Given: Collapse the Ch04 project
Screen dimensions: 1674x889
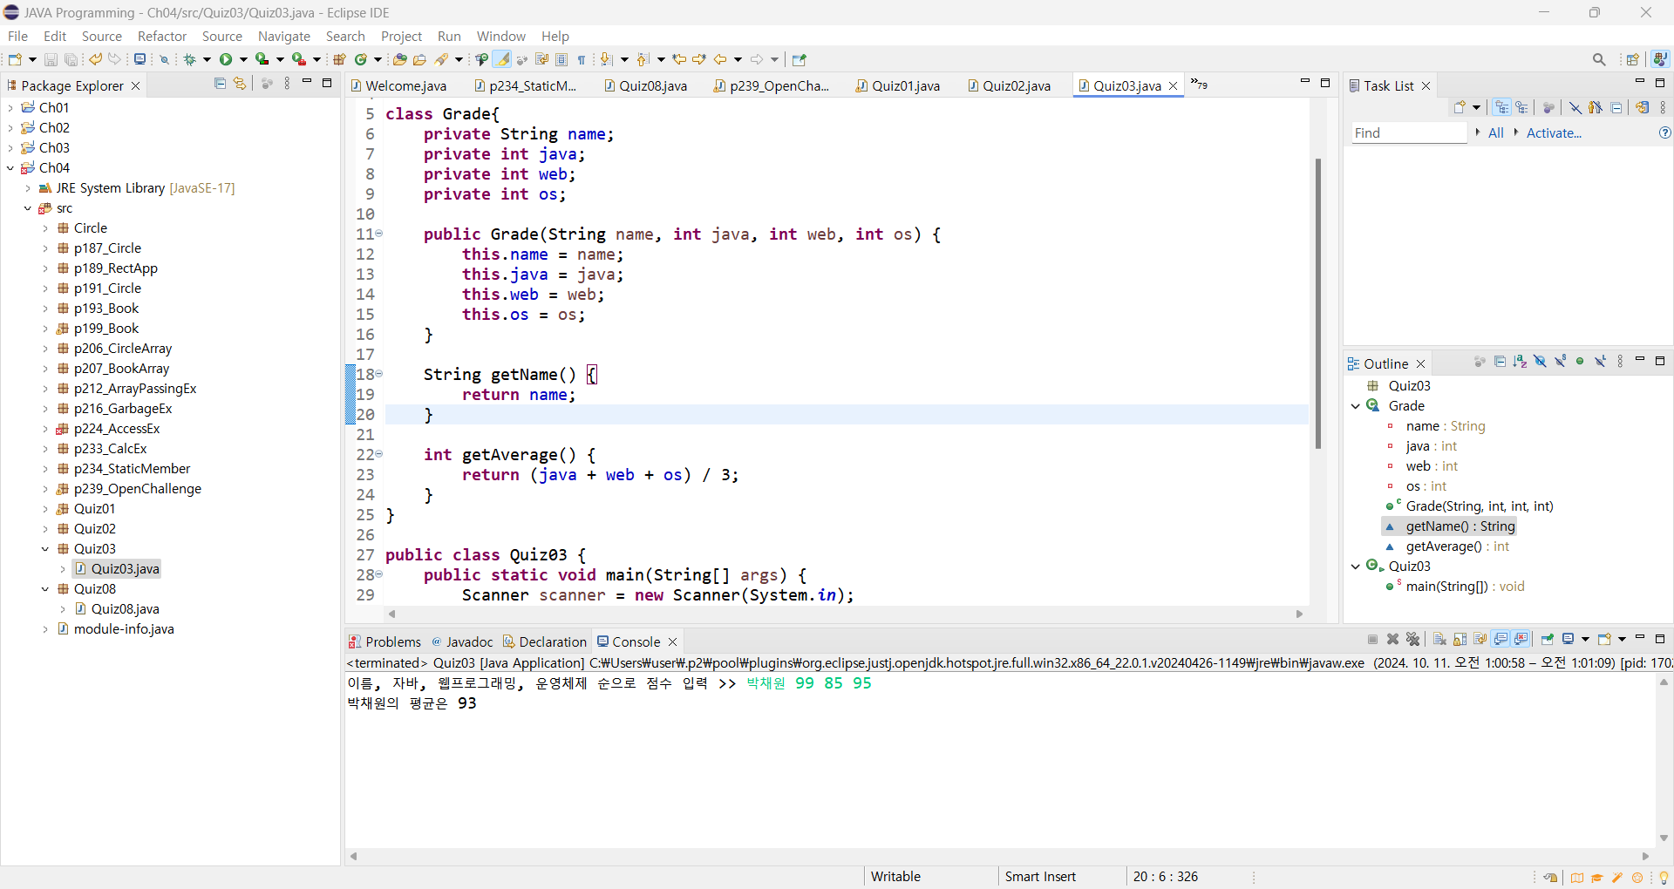Looking at the screenshot, I should click(x=10, y=167).
